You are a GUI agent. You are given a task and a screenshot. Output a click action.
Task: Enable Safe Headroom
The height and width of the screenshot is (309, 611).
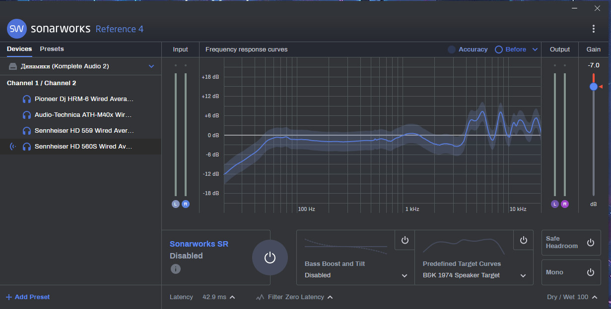tap(590, 243)
